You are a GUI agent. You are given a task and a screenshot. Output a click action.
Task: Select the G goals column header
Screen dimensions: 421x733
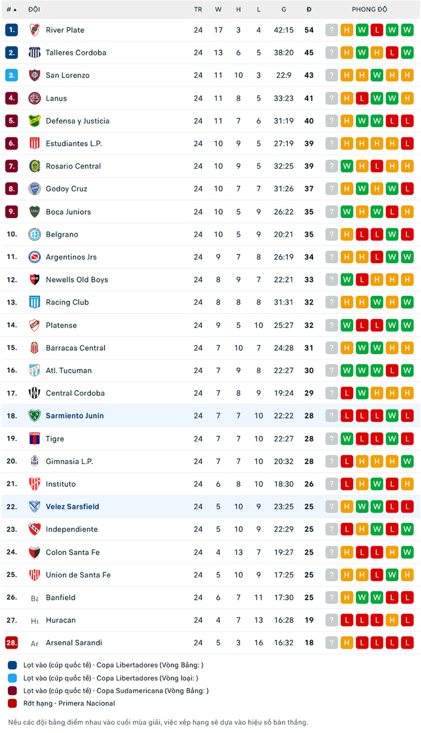coord(283,9)
